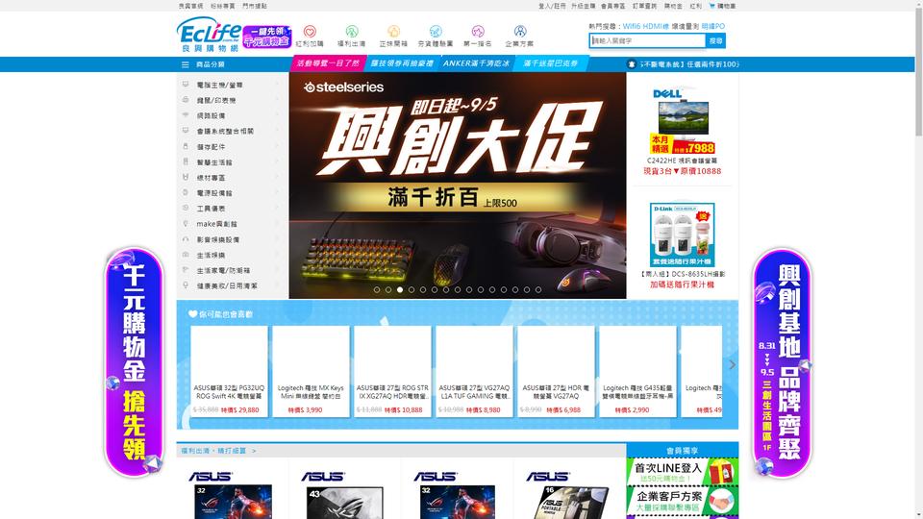The image size is (923, 519).
Task: Expand the 生活家電/防潮箱 category arrow
Action: 277,270
